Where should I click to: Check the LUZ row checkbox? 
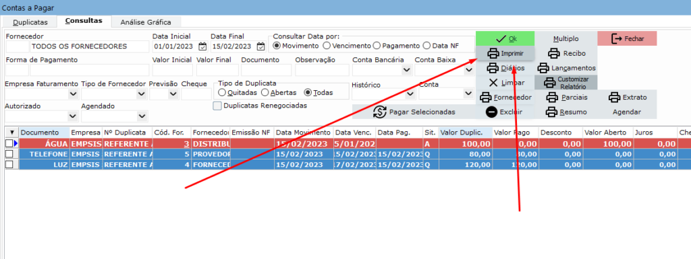9,164
